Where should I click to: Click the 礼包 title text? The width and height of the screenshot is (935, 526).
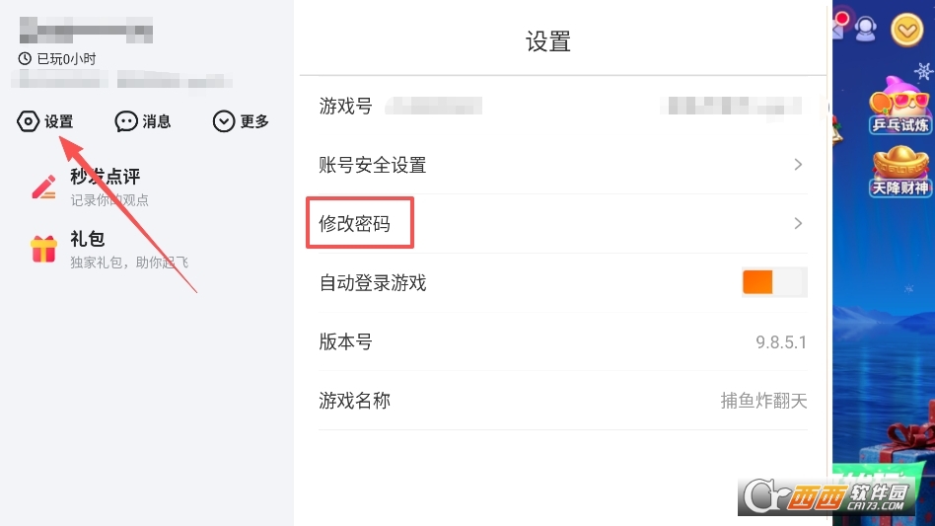point(87,239)
